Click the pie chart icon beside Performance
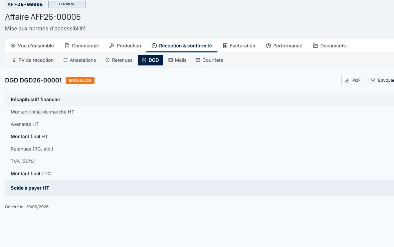394x247 pixels. coord(268,46)
